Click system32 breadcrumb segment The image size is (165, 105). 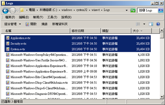(82, 10)
